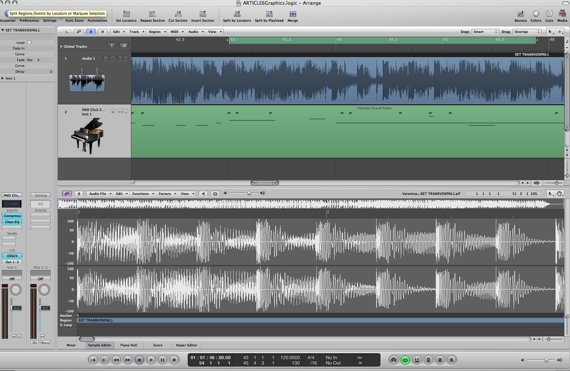
Task: Click the Bnce button on output strip
Action: [x=45, y=342]
